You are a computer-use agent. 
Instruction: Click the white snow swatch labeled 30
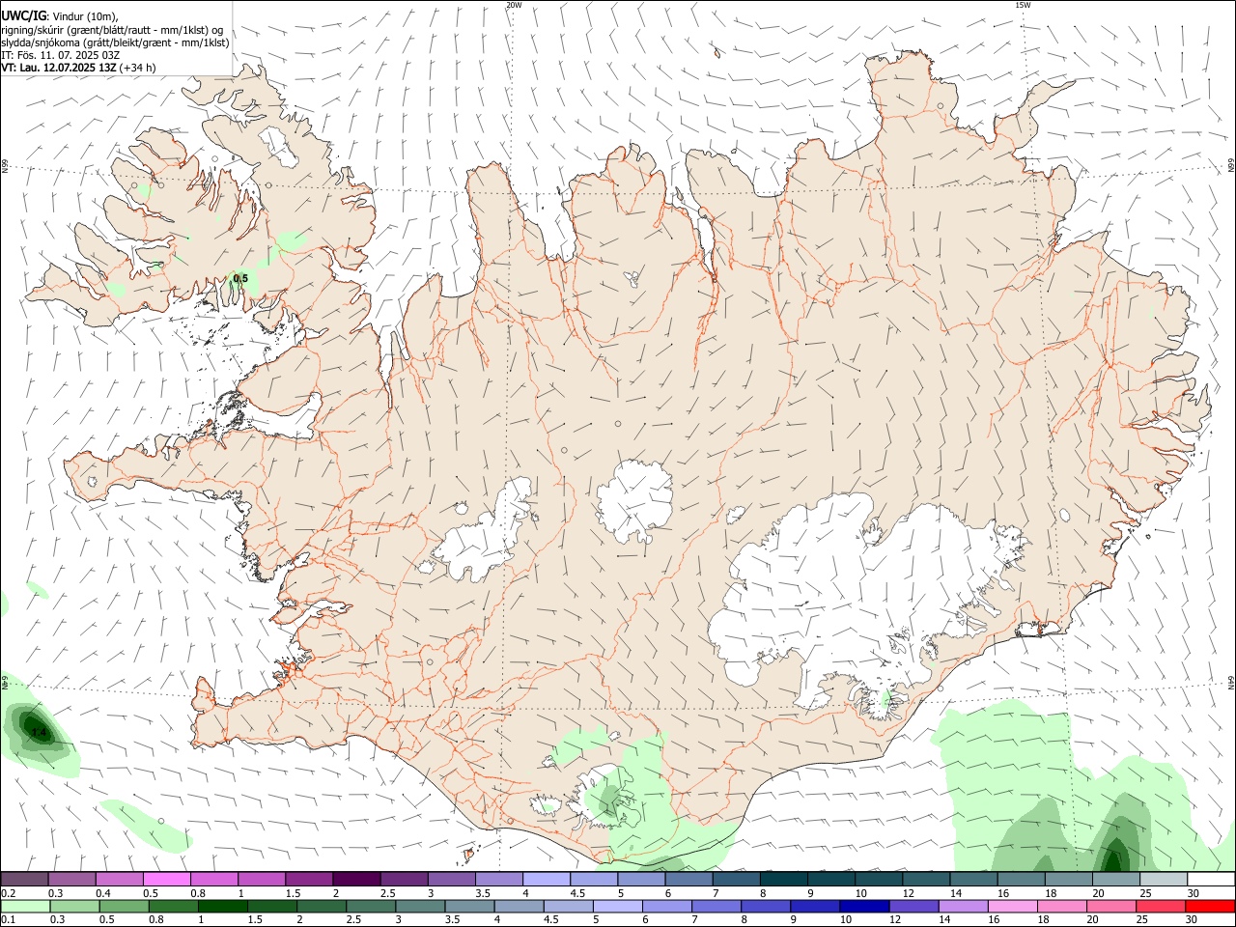1211,879
